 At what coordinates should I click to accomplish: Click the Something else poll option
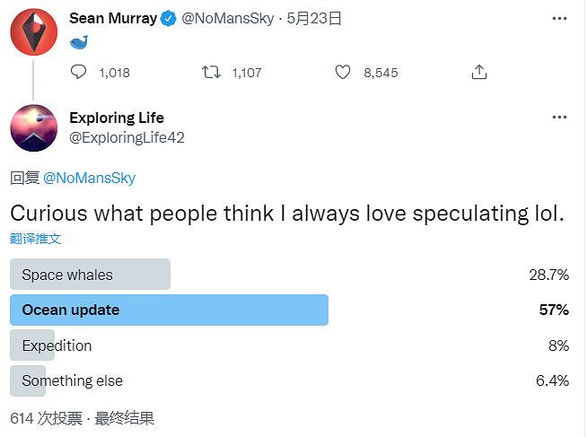coord(72,380)
